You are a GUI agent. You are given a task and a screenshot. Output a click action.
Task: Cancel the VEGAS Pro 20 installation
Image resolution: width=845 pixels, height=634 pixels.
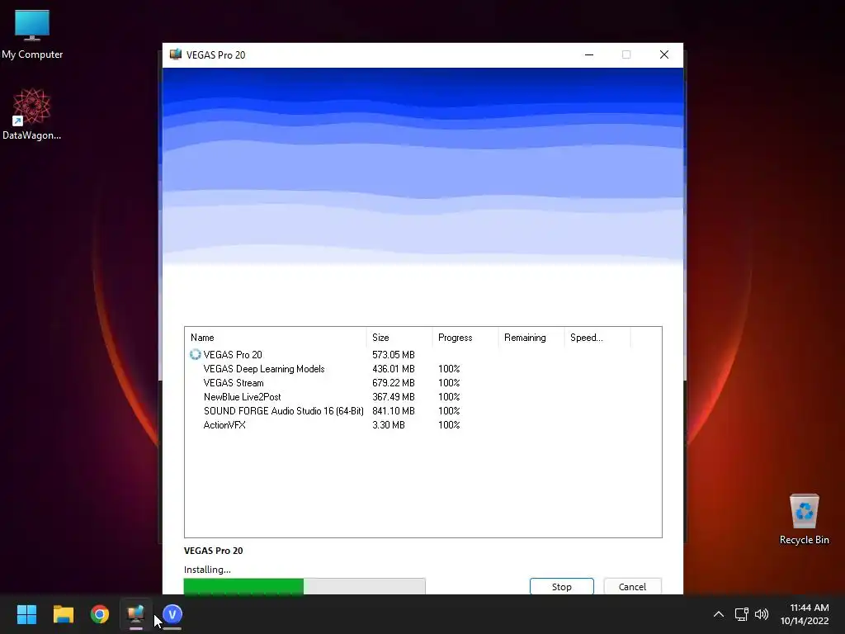tap(632, 586)
